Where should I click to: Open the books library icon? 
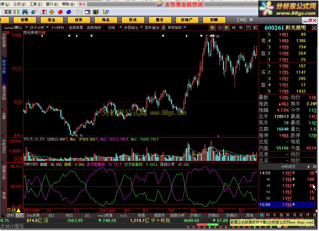(96, 12)
